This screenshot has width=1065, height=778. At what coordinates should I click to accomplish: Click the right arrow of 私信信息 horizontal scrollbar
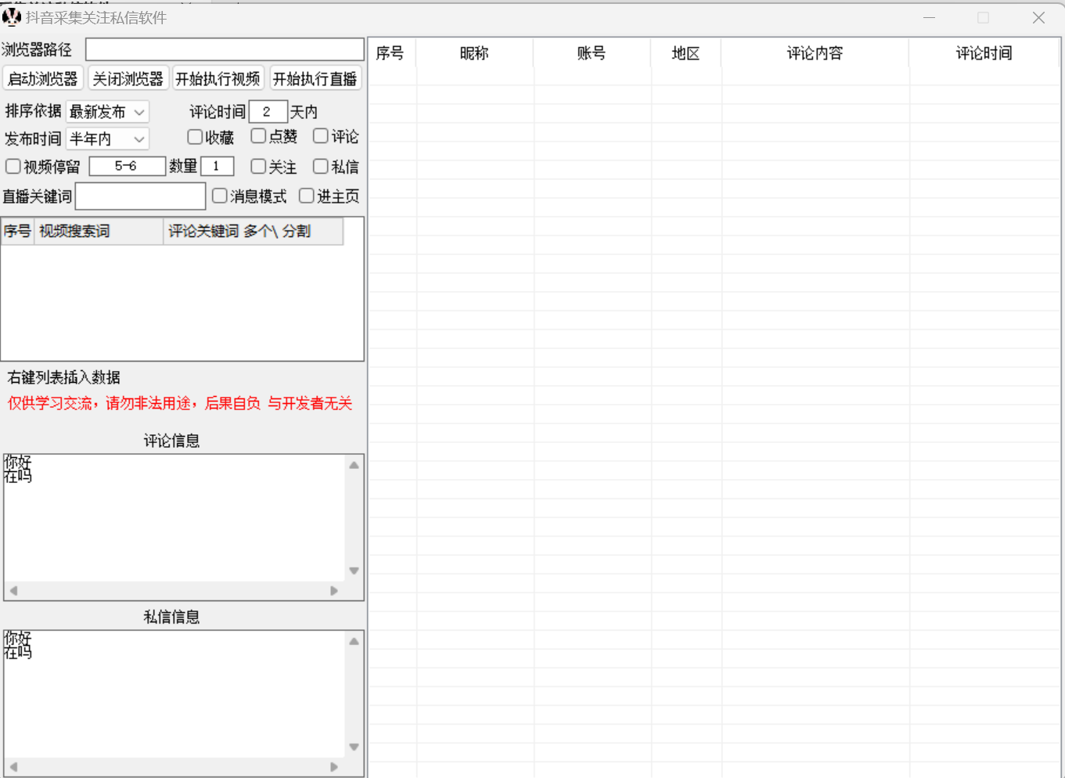334,767
